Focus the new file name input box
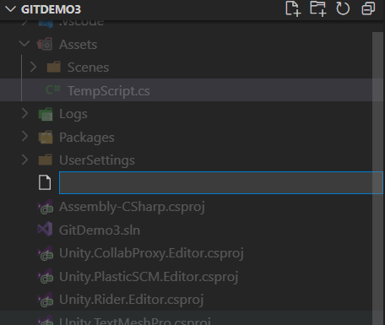Viewport: 385px width, 325px height. point(221,182)
